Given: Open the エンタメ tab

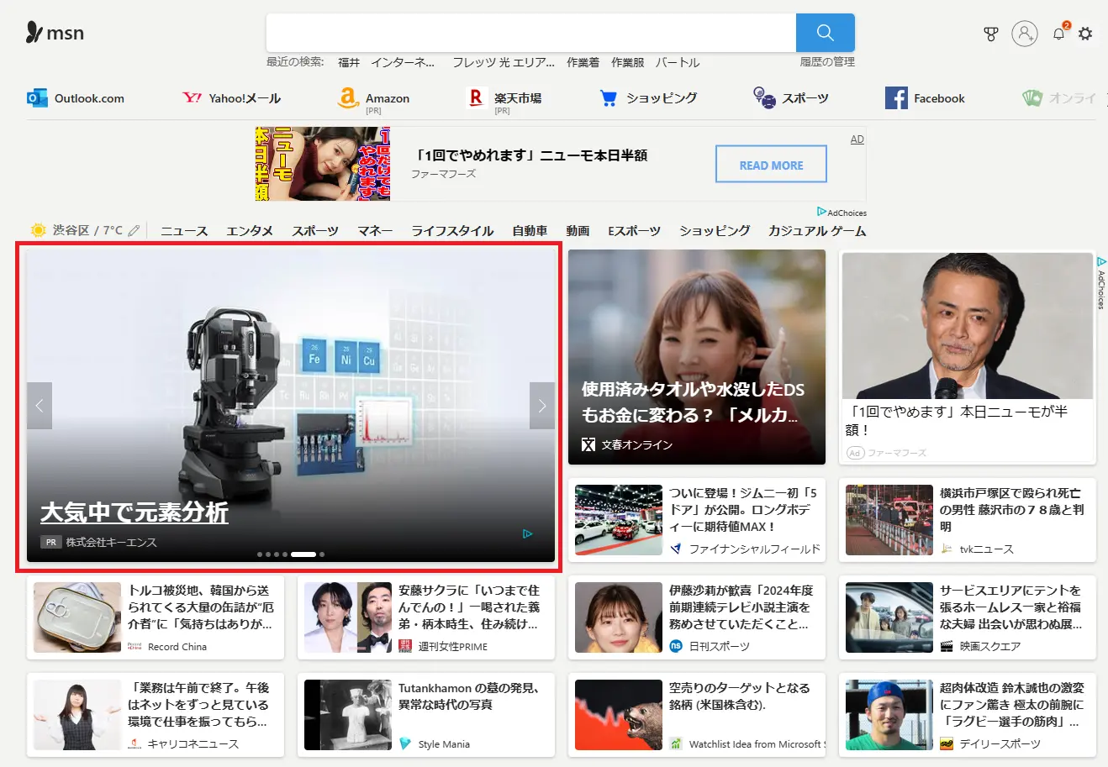Looking at the screenshot, I should [250, 230].
